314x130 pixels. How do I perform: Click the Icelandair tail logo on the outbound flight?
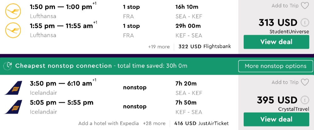(x=13, y=88)
